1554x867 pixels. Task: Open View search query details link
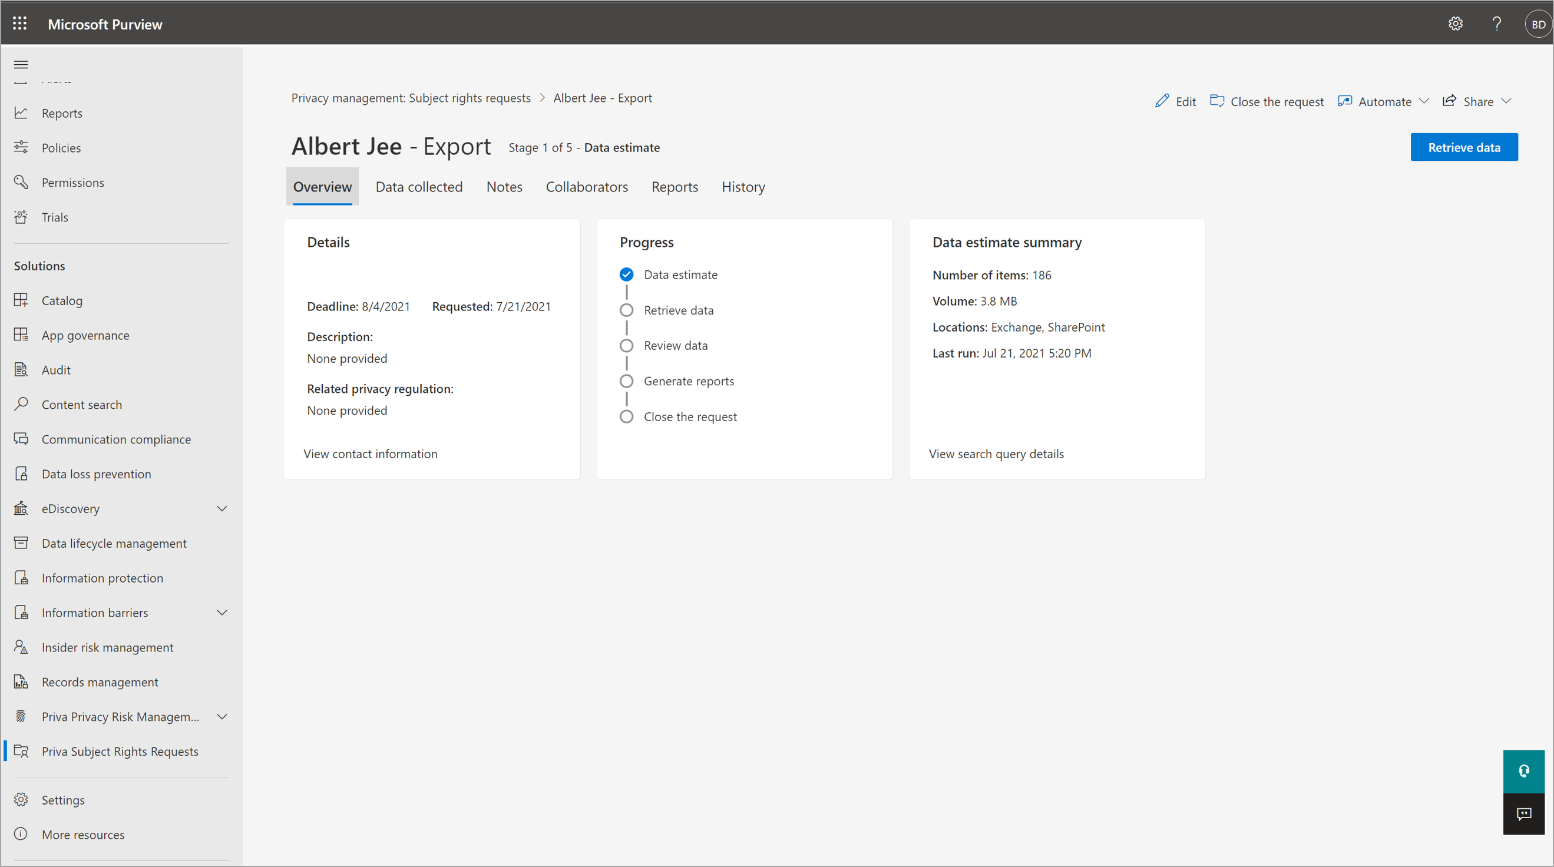996,453
